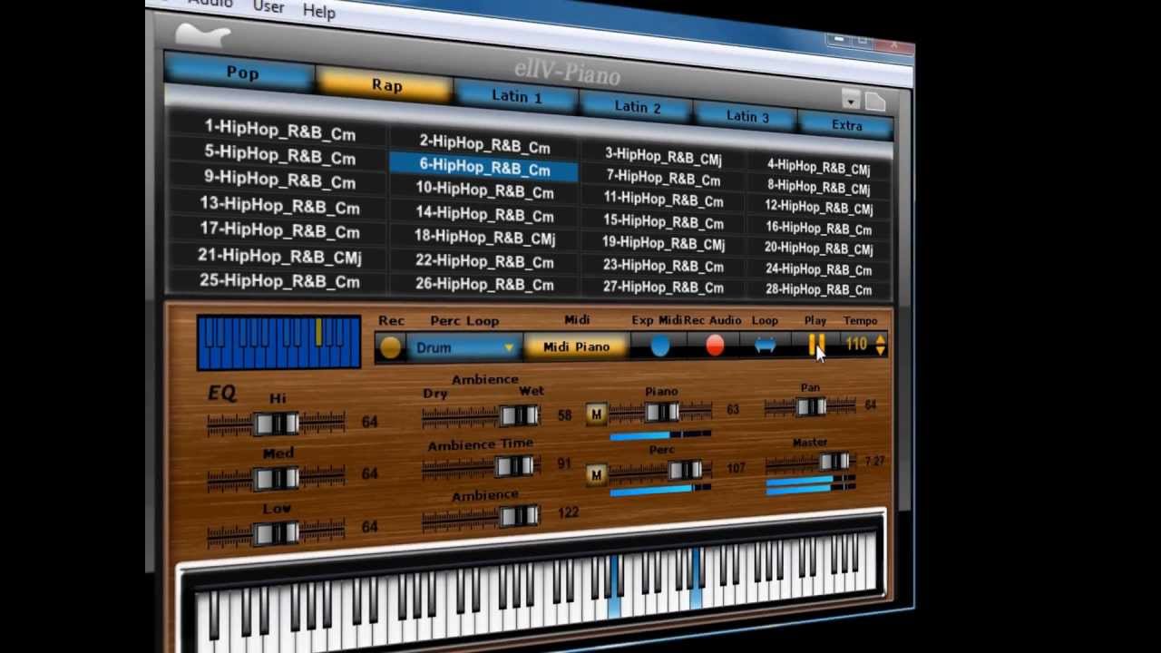This screenshot has width=1161, height=653.
Task: Select preset 9-HipHop_R&B_Cm
Action: coord(279,180)
